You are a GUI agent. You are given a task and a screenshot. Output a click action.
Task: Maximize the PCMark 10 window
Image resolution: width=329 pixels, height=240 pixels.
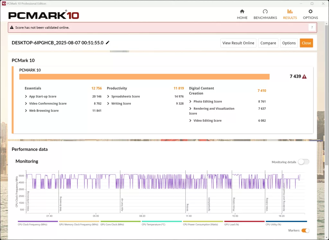coord(312,4)
